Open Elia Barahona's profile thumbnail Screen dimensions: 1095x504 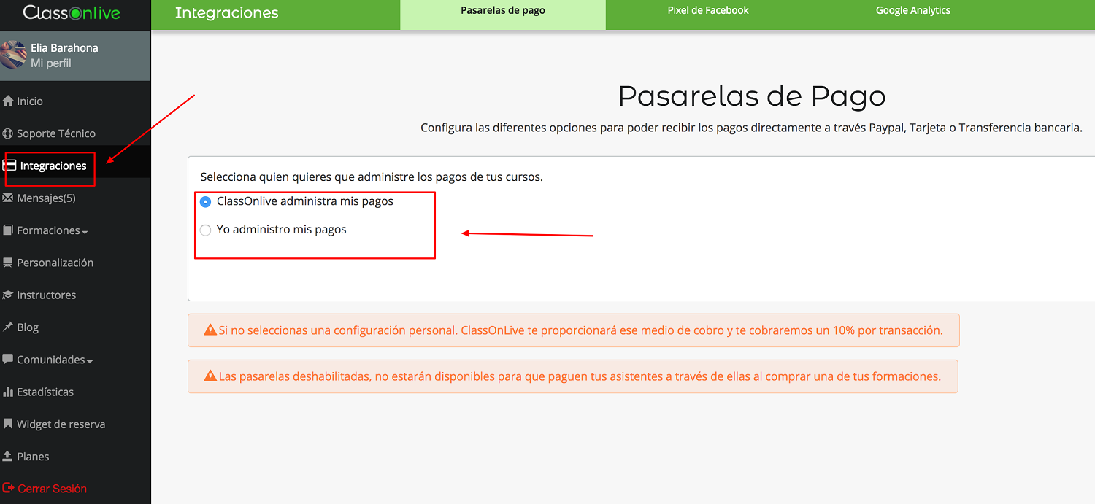[x=13, y=55]
